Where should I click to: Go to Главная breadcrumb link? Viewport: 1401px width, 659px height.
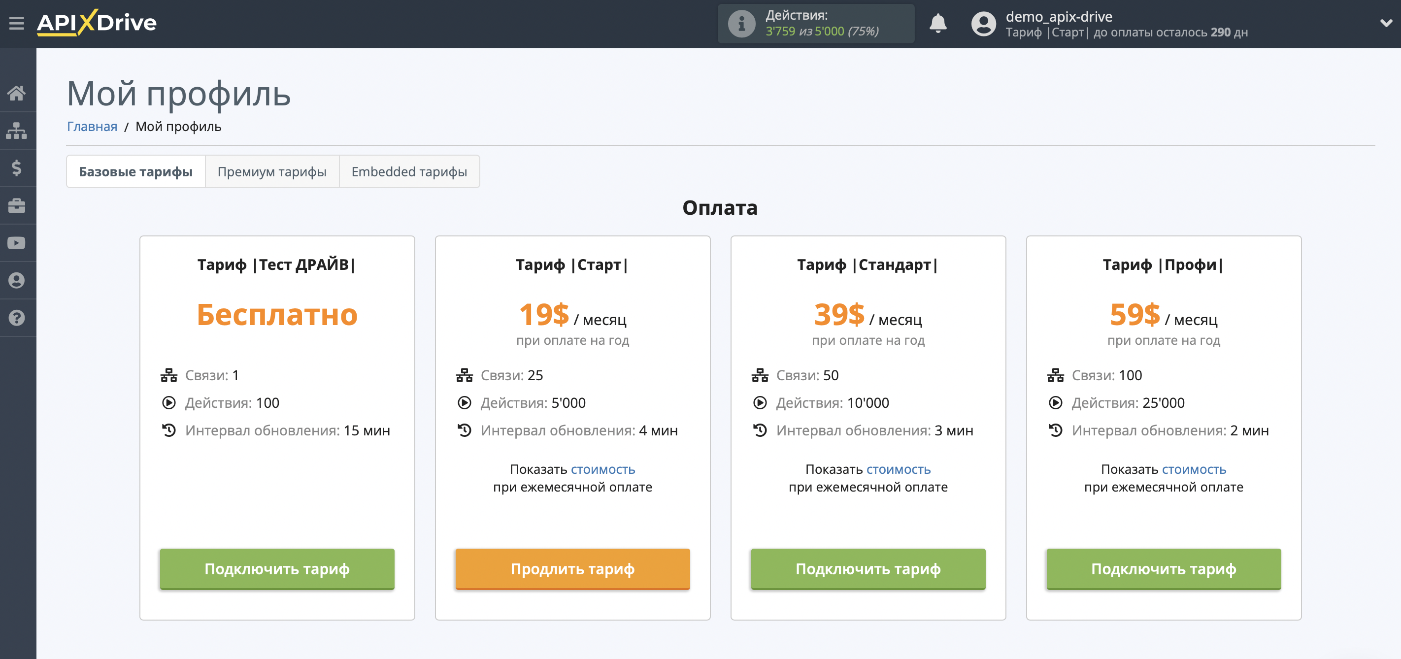(92, 127)
